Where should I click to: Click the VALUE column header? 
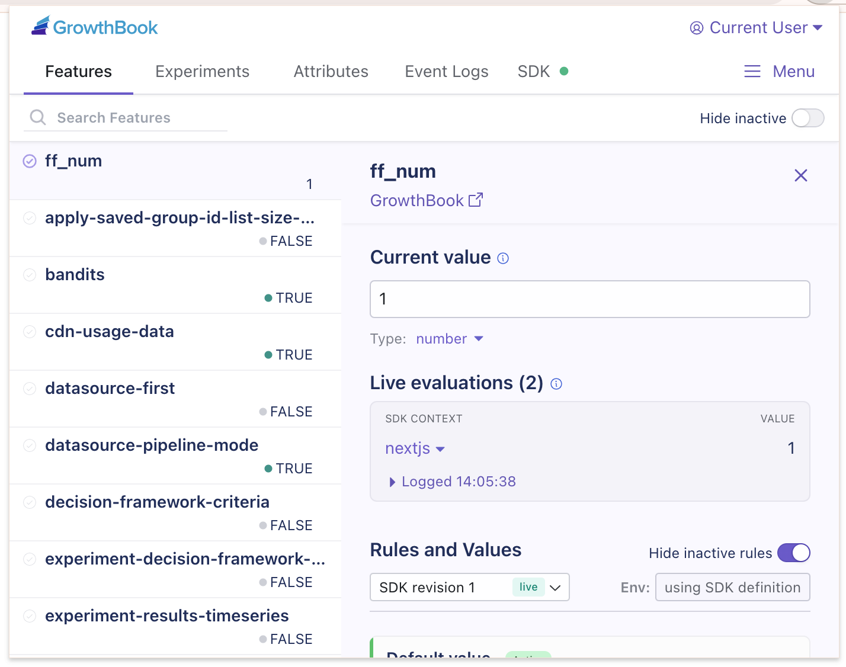point(777,419)
